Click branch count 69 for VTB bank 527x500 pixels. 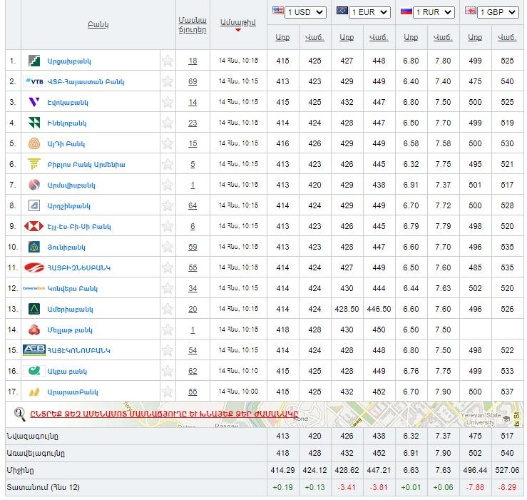pyautogui.click(x=193, y=82)
